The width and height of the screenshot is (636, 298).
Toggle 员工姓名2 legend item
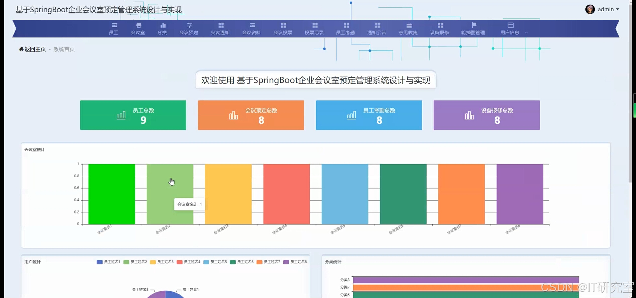(x=135, y=262)
